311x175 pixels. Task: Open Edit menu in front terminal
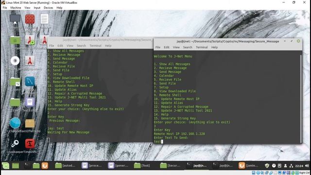167,47
